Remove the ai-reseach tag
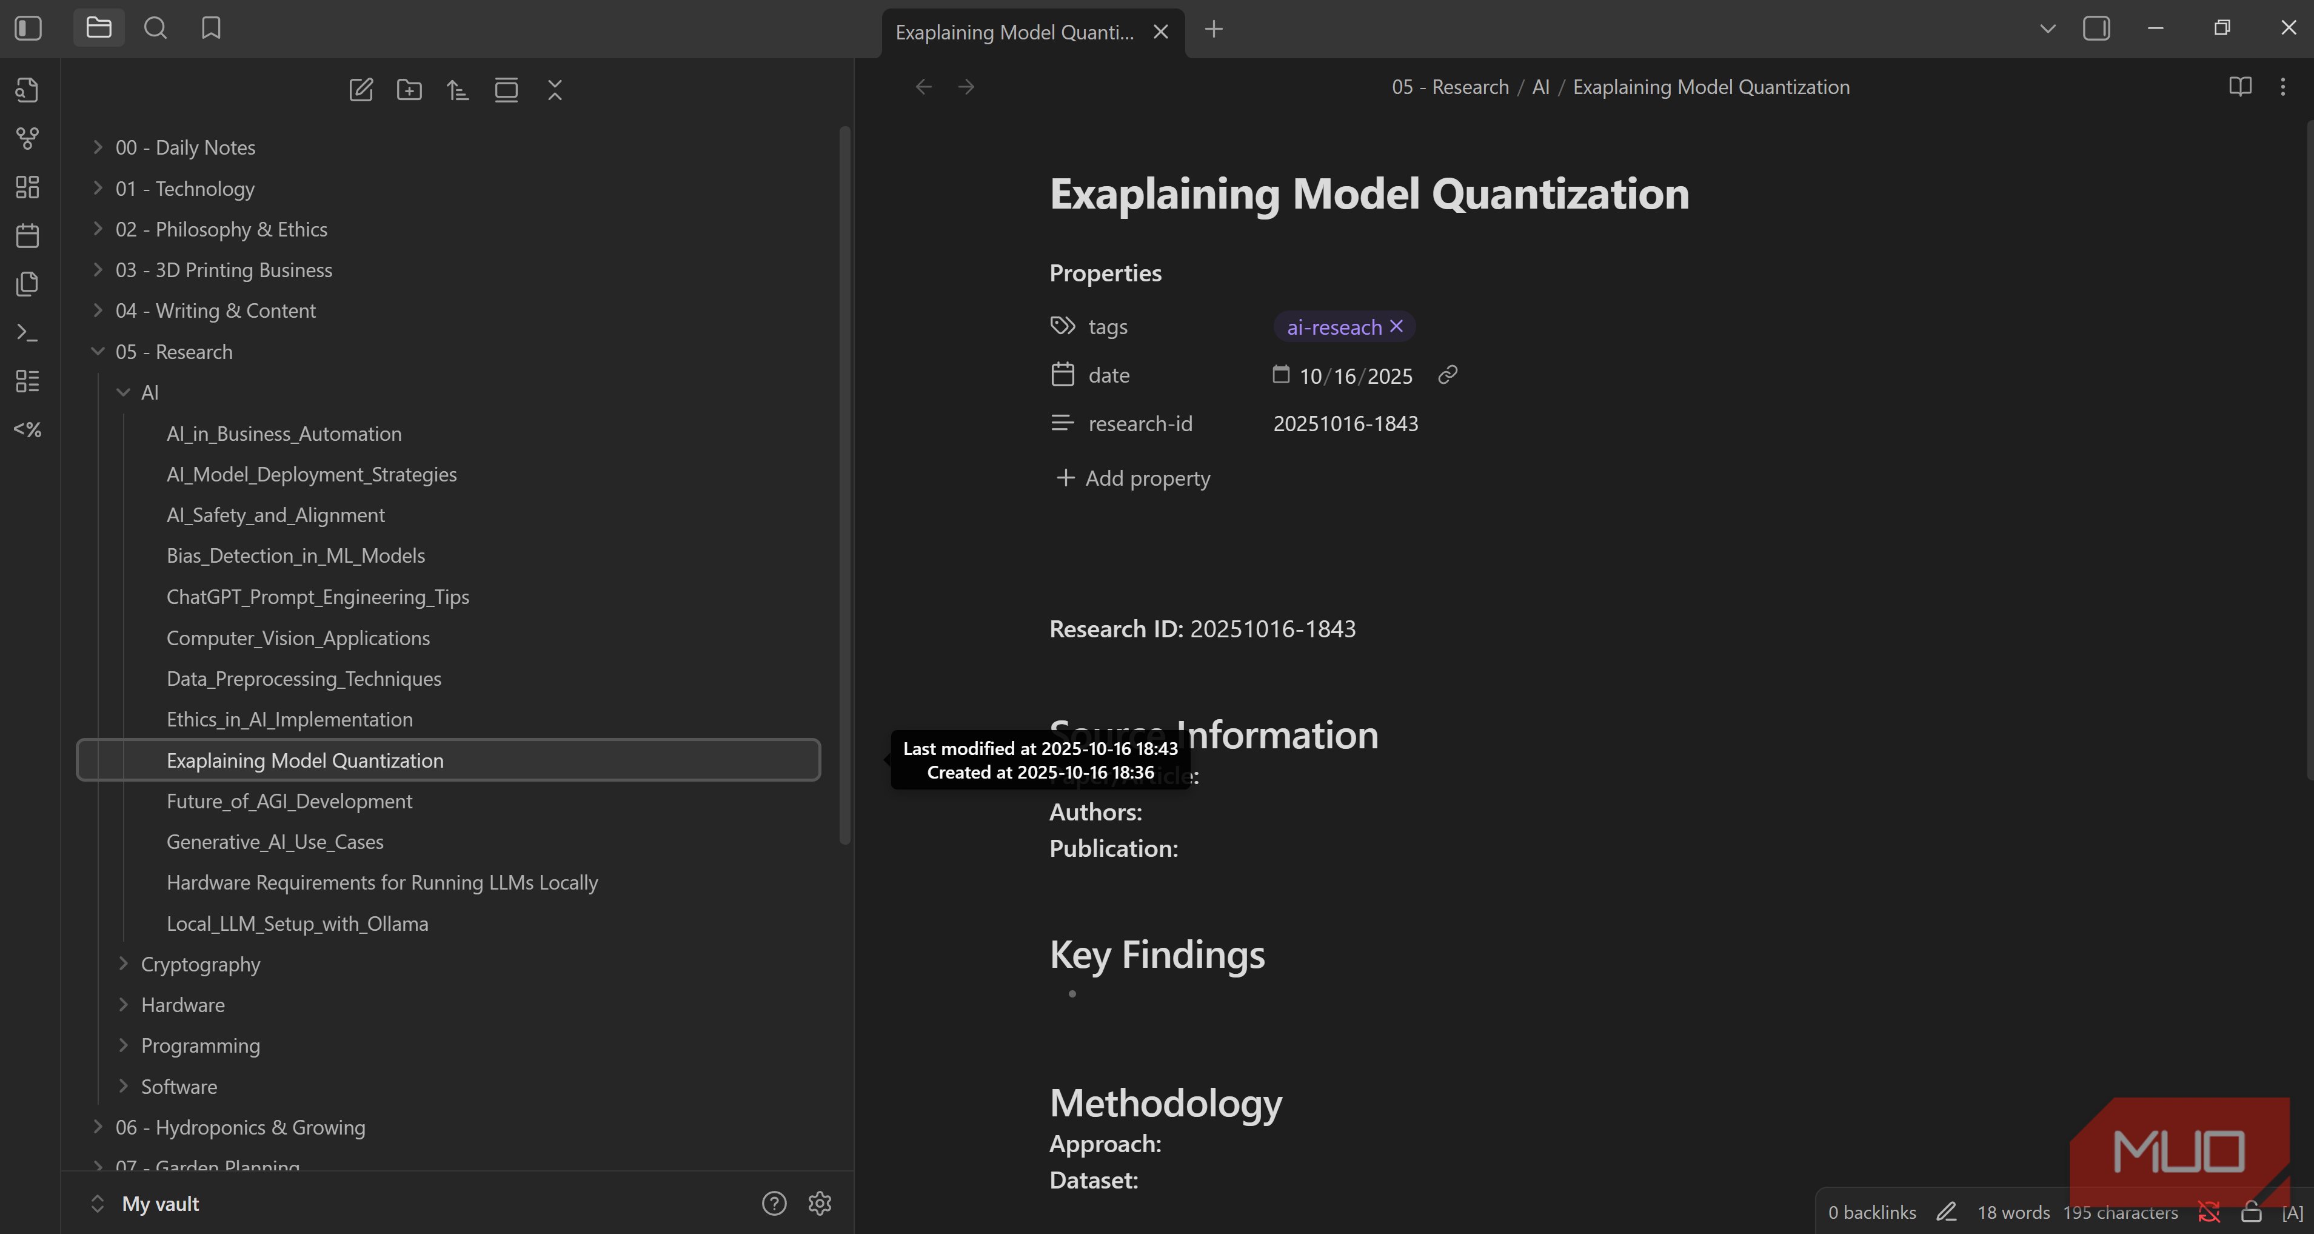 (x=1397, y=326)
